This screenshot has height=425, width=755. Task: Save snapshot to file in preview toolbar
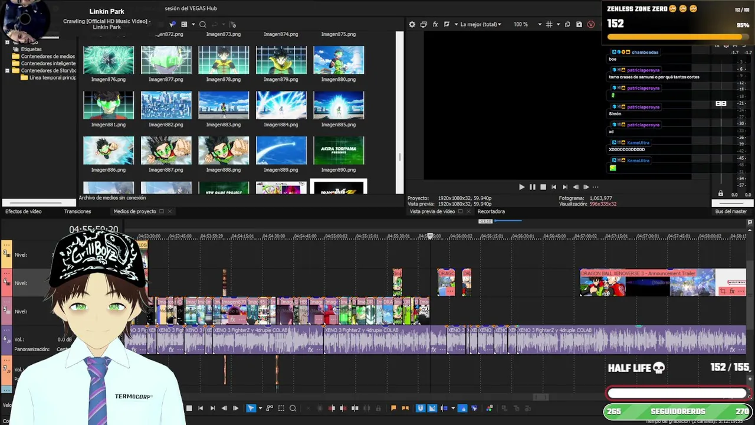coord(579,24)
